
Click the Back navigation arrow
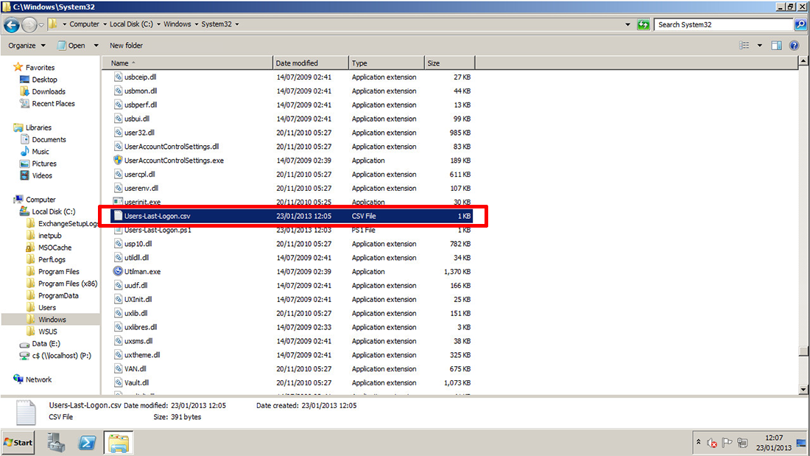(12, 24)
